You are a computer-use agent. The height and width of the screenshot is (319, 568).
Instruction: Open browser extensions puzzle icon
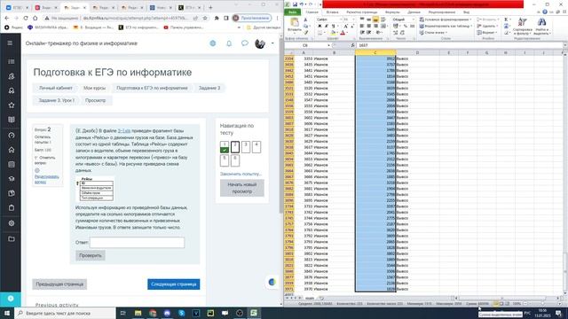point(217,18)
